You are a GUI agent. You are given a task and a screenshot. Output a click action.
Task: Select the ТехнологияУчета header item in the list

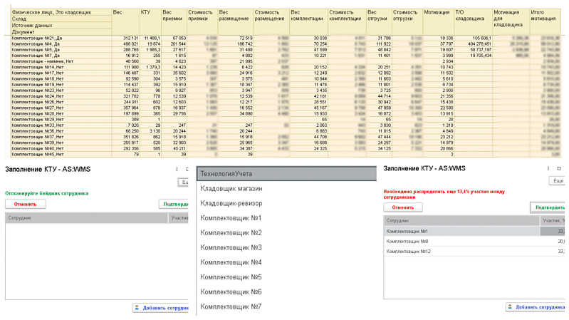click(x=286, y=174)
